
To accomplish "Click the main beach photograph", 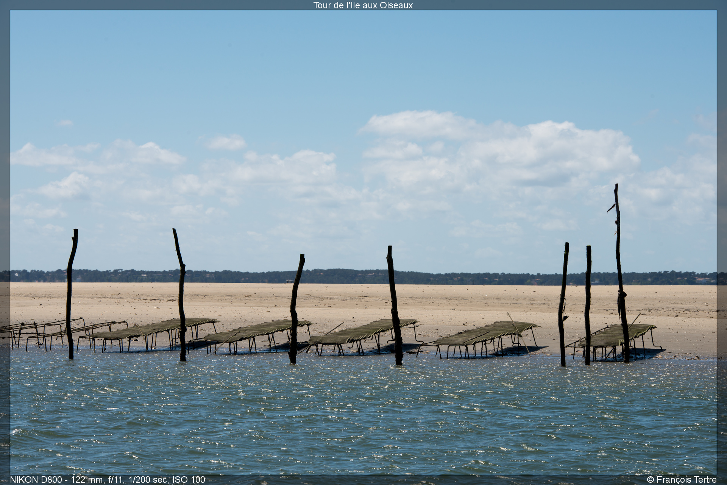I will coord(363,242).
